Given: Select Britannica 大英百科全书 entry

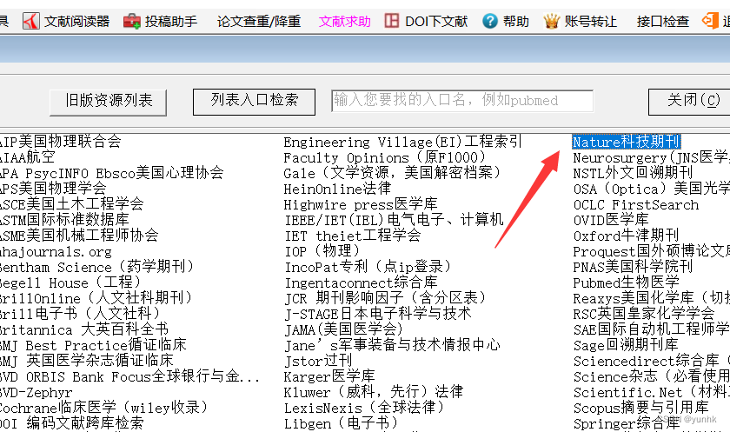Looking at the screenshot, I should tap(84, 329).
